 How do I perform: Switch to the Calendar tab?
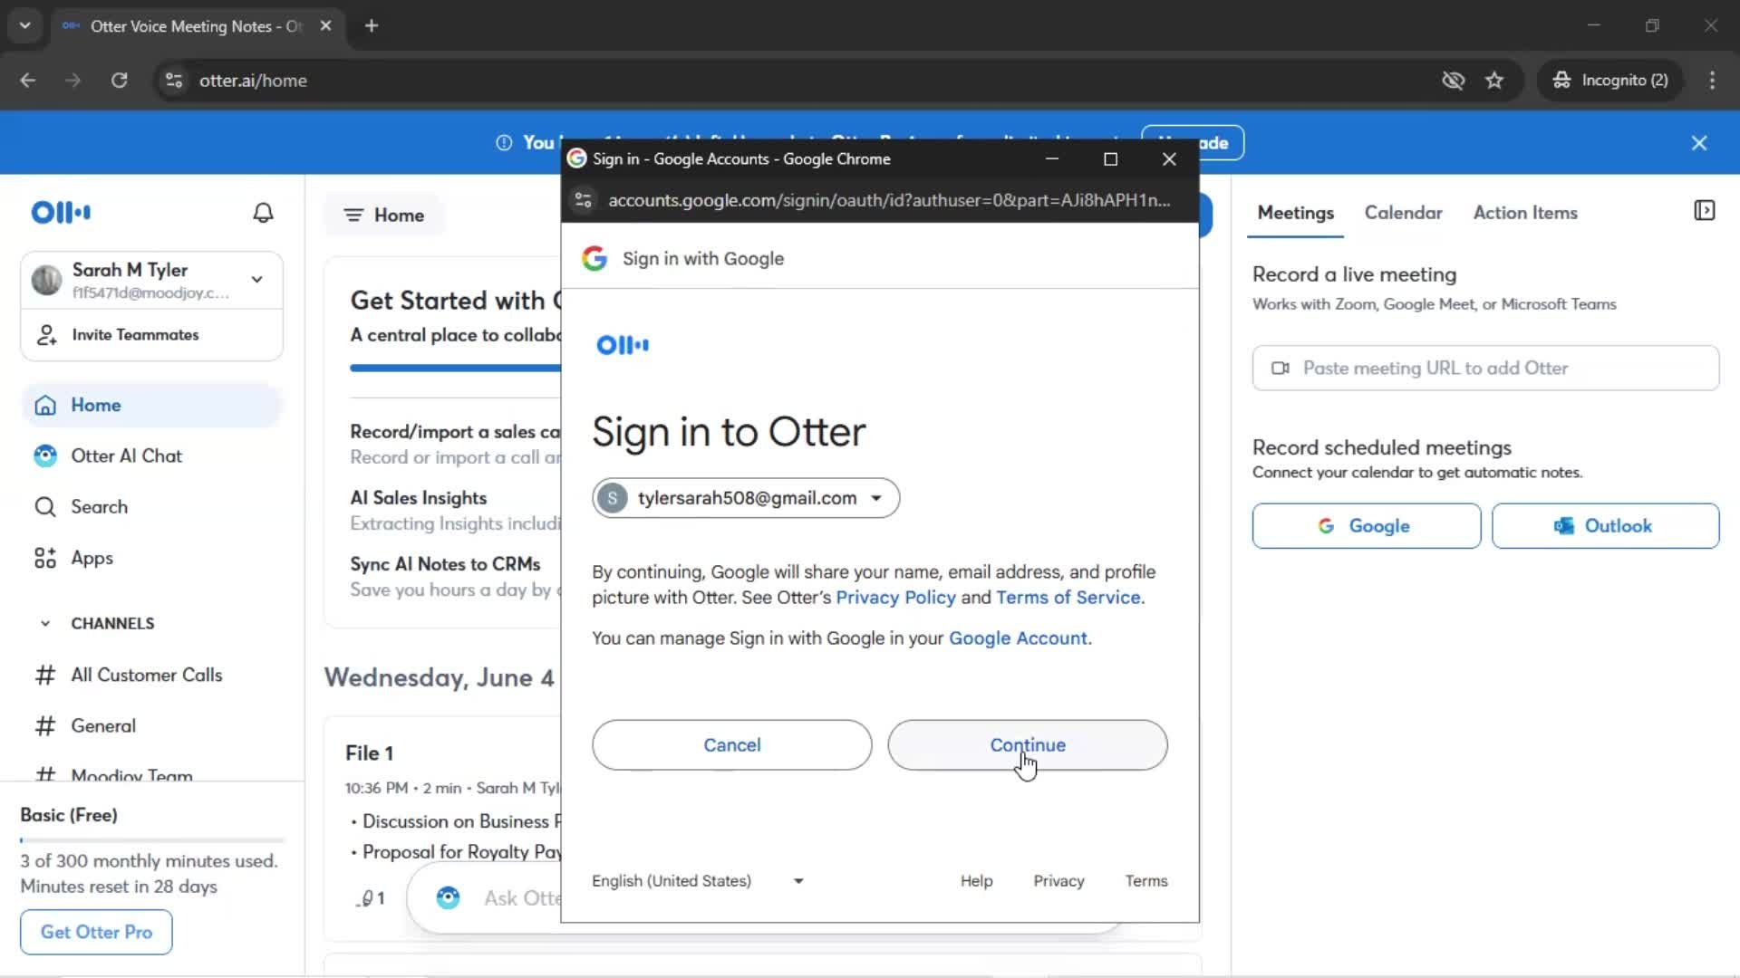click(x=1404, y=213)
